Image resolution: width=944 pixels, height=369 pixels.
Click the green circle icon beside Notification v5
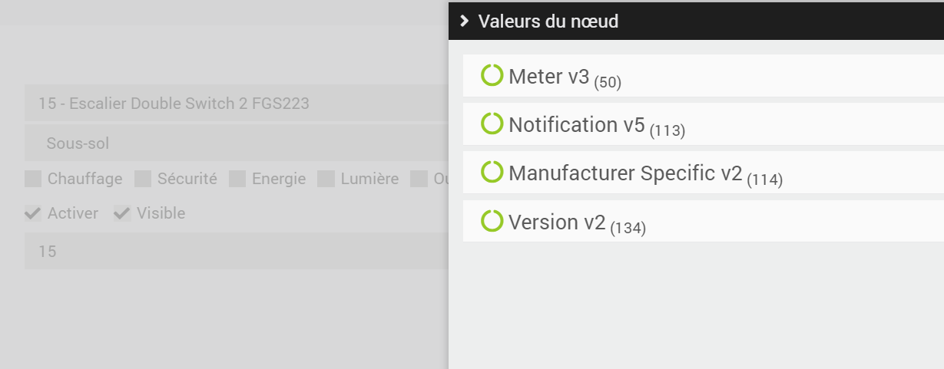point(492,124)
